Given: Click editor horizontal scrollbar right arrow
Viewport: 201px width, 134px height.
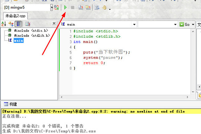Looking at the screenshot, I should click(x=187, y=97).
